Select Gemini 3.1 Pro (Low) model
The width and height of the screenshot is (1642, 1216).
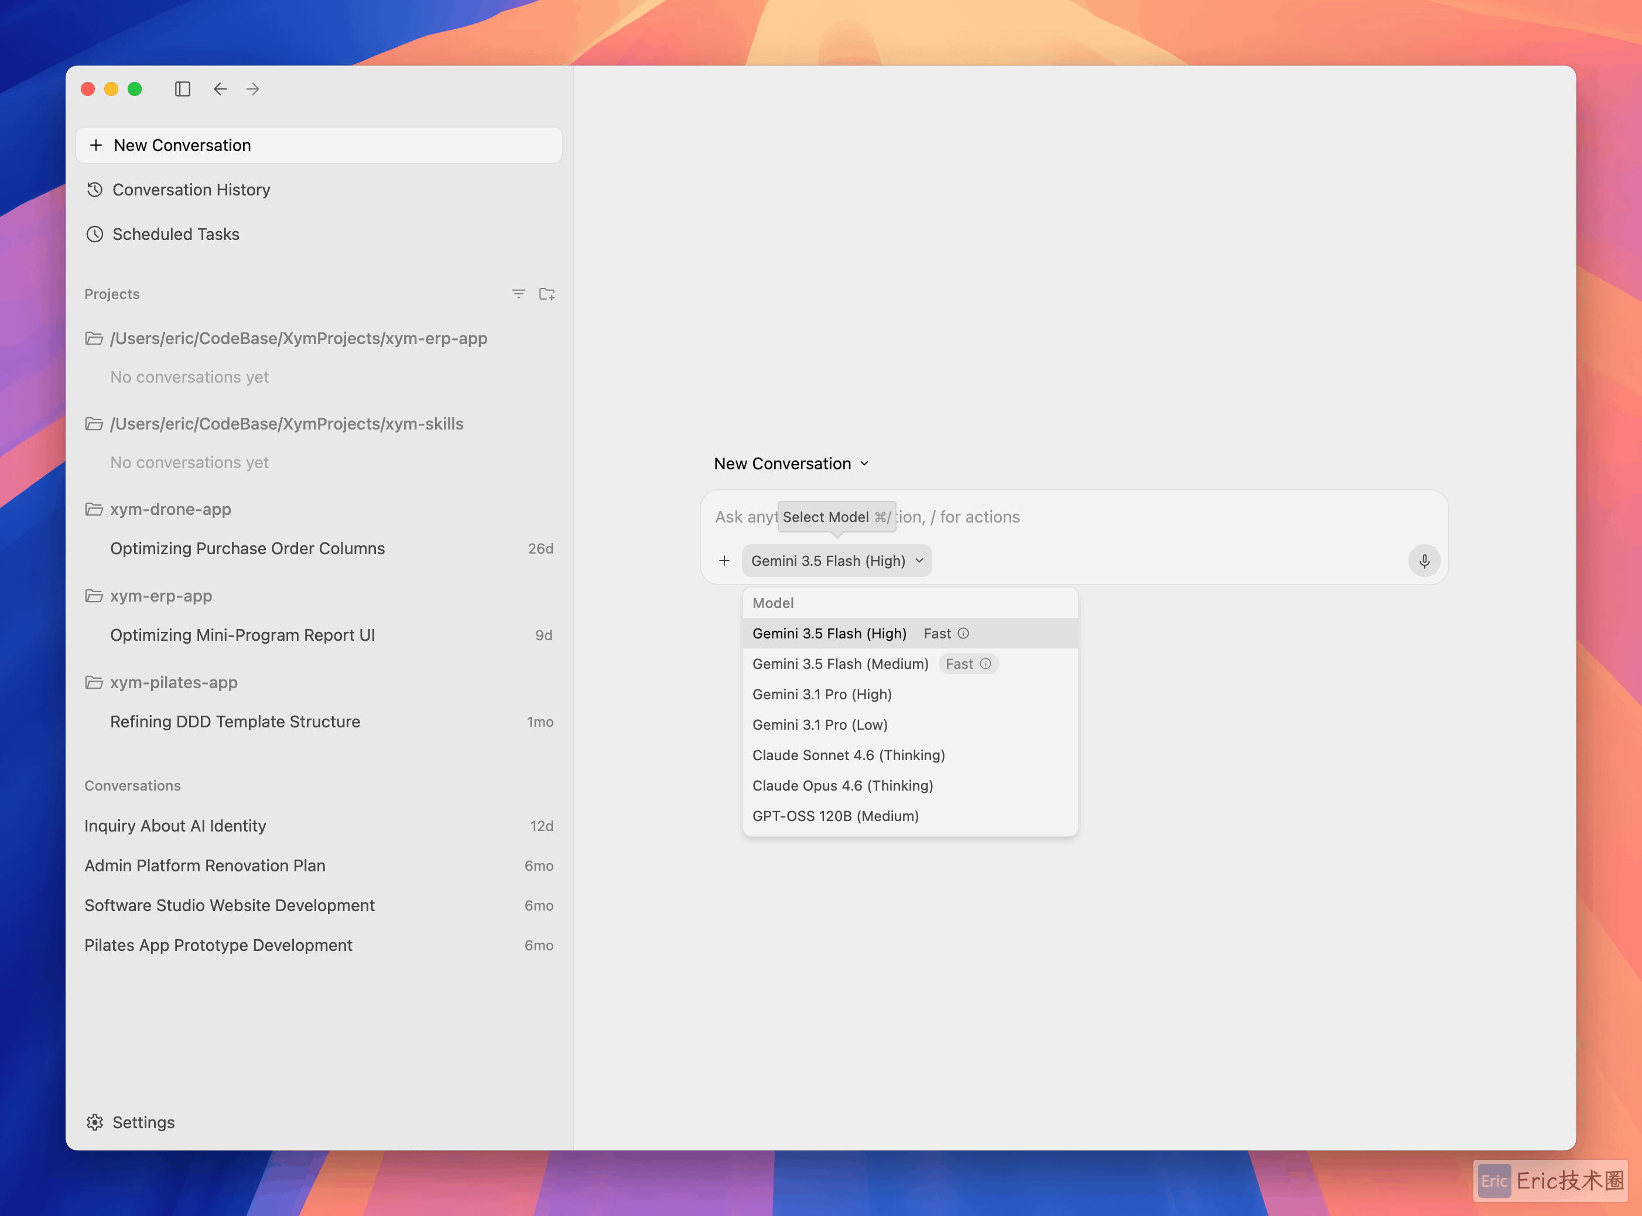(911, 725)
